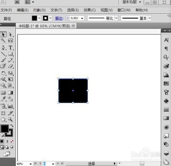Image resolution: width=171 pixels, height=166 pixels.
Task: Open the stroke weight 0.353 dropdown
Action: (82, 18)
